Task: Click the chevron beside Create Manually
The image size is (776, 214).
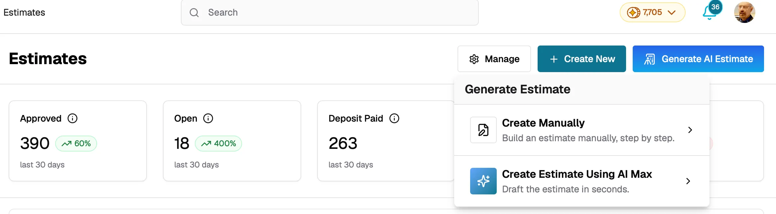Action: click(x=690, y=130)
